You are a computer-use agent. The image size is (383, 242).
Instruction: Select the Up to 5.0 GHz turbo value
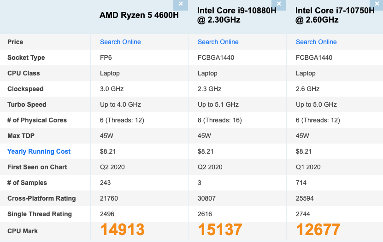point(316,104)
